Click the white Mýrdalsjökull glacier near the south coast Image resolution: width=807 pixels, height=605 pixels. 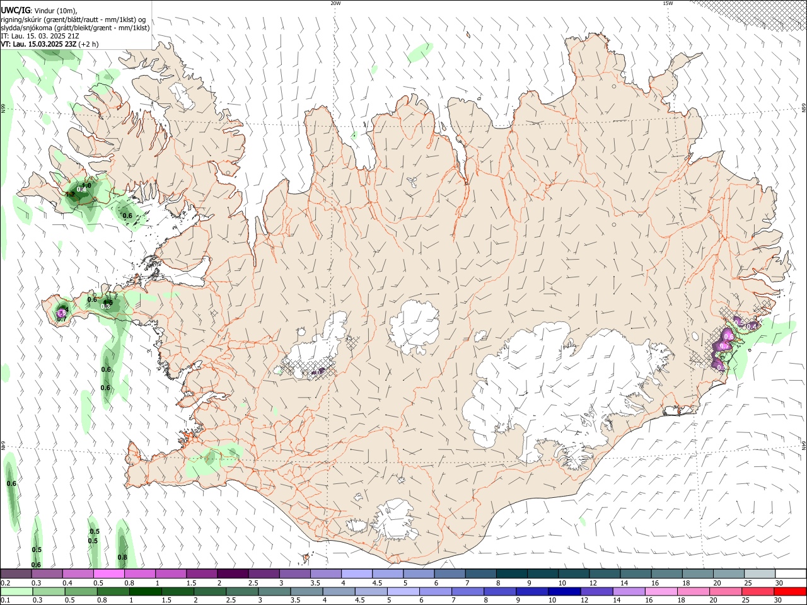(395, 521)
